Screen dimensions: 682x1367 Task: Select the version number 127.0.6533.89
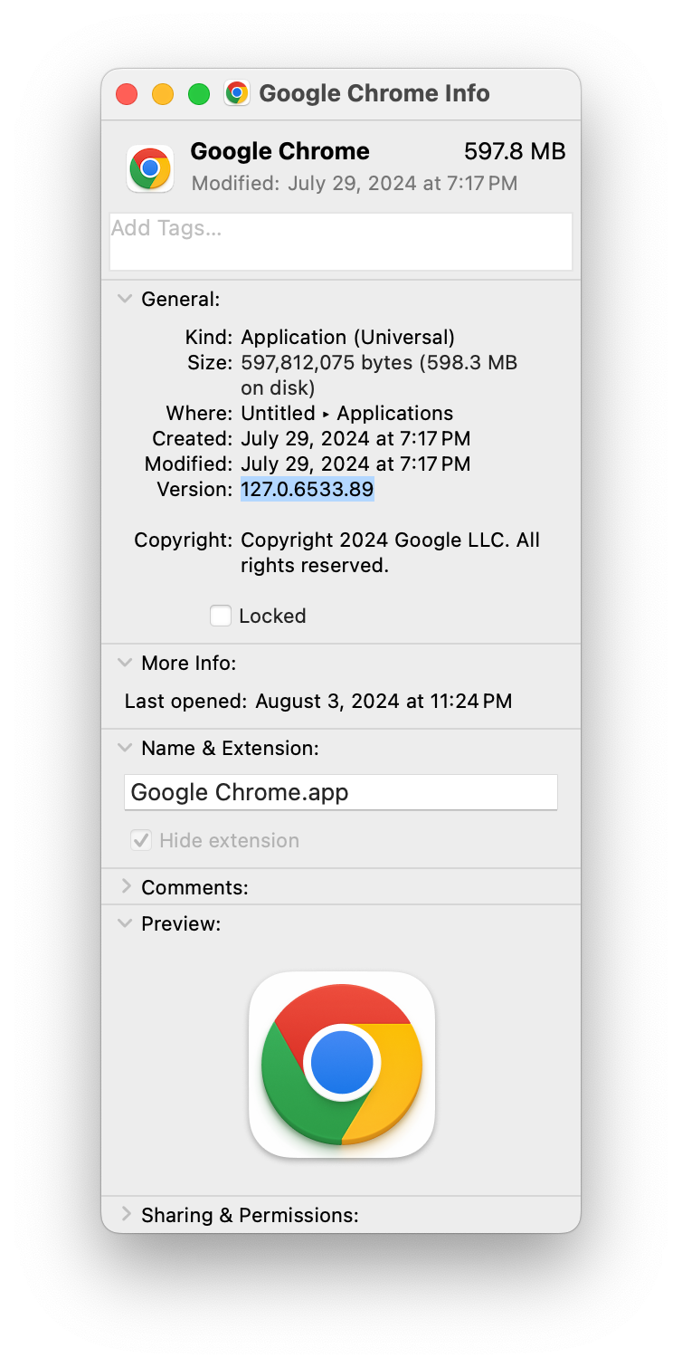pyautogui.click(x=308, y=489)
